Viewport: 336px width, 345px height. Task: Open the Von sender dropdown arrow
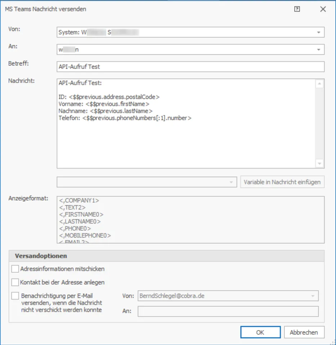pyautogui.click(x=319, y=32)
